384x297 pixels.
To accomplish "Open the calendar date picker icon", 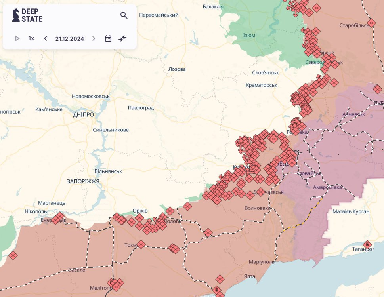I will point(108,38).
